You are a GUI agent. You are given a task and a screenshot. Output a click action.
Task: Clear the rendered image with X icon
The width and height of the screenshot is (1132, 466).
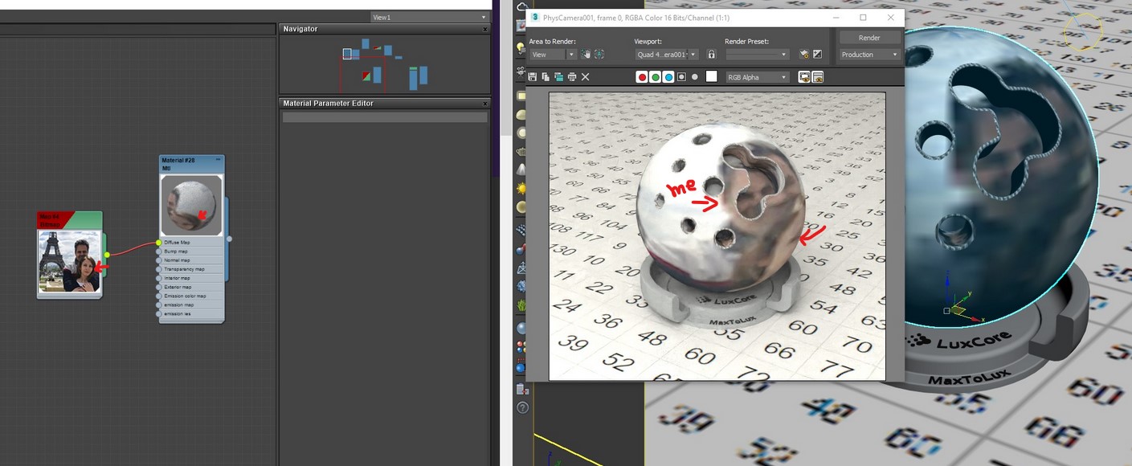[x=586, y=77]
